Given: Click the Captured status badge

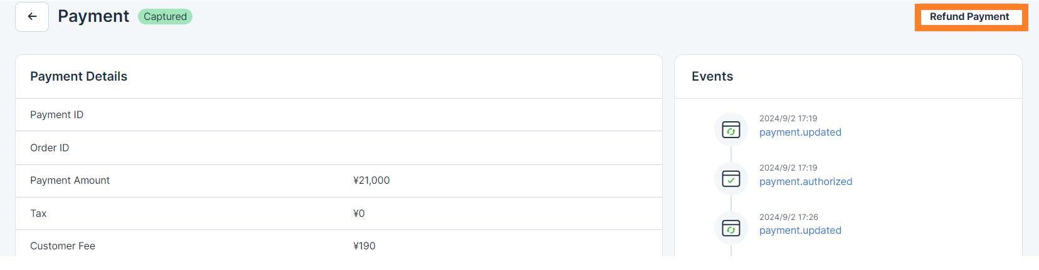Looking at the screenshot, I should (x=165, y=17).
